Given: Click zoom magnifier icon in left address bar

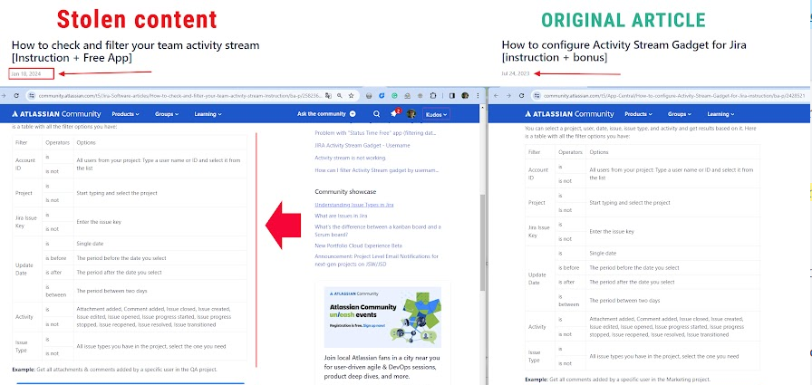Looking at the screenshot, I should coord(339,96).
